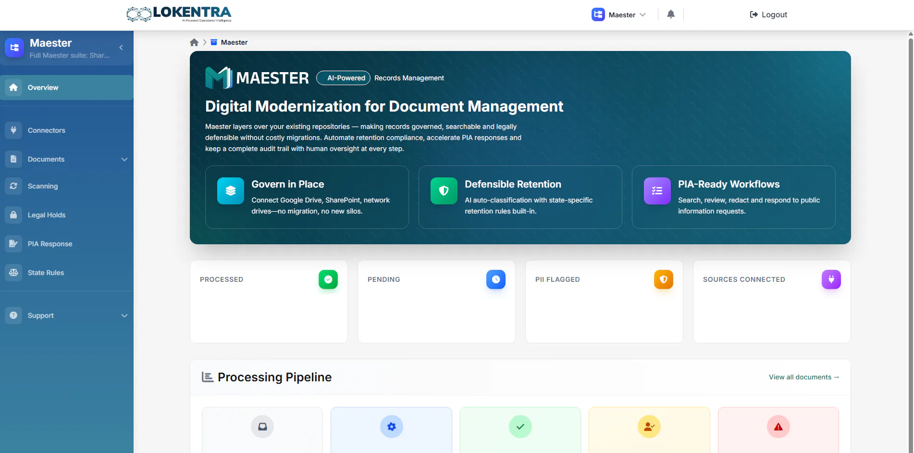
Task: Click the AI-Powered badge
Action: coord(344,78)
